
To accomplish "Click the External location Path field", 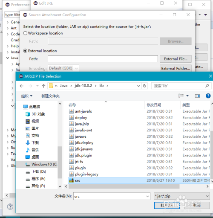I will click(x=103, y=59).
